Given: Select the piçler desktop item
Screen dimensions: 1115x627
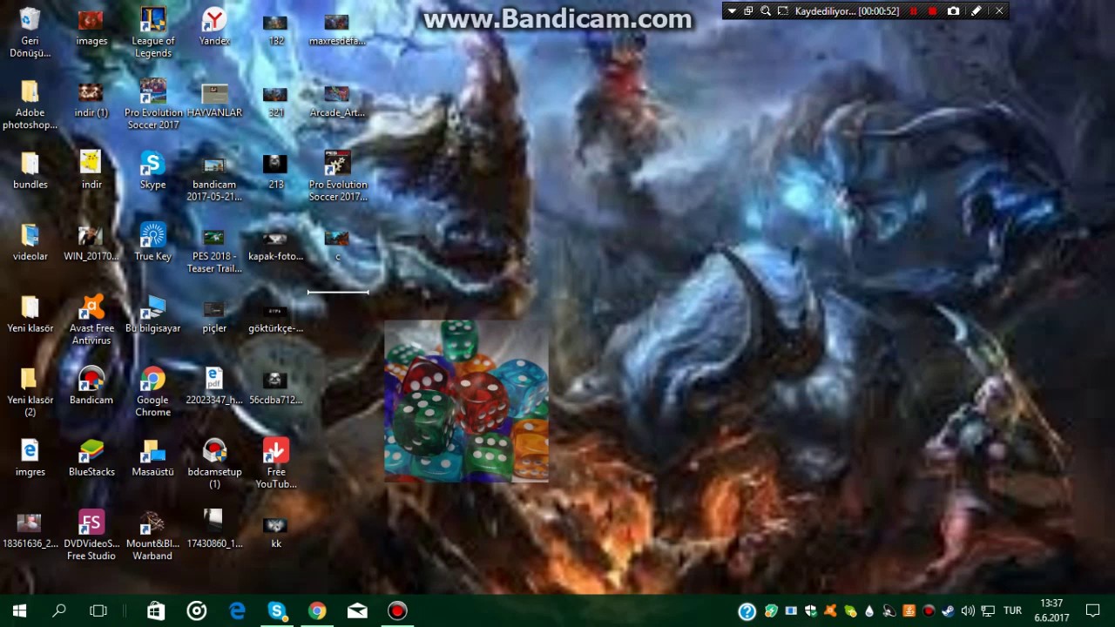Looking at the screenshot, I should click(x=214, y=316).
